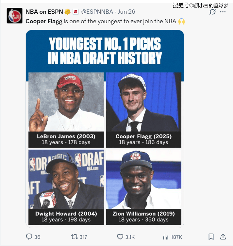Open the three-dot More options menu
233x246 pixels.
(x=223, y=12)
